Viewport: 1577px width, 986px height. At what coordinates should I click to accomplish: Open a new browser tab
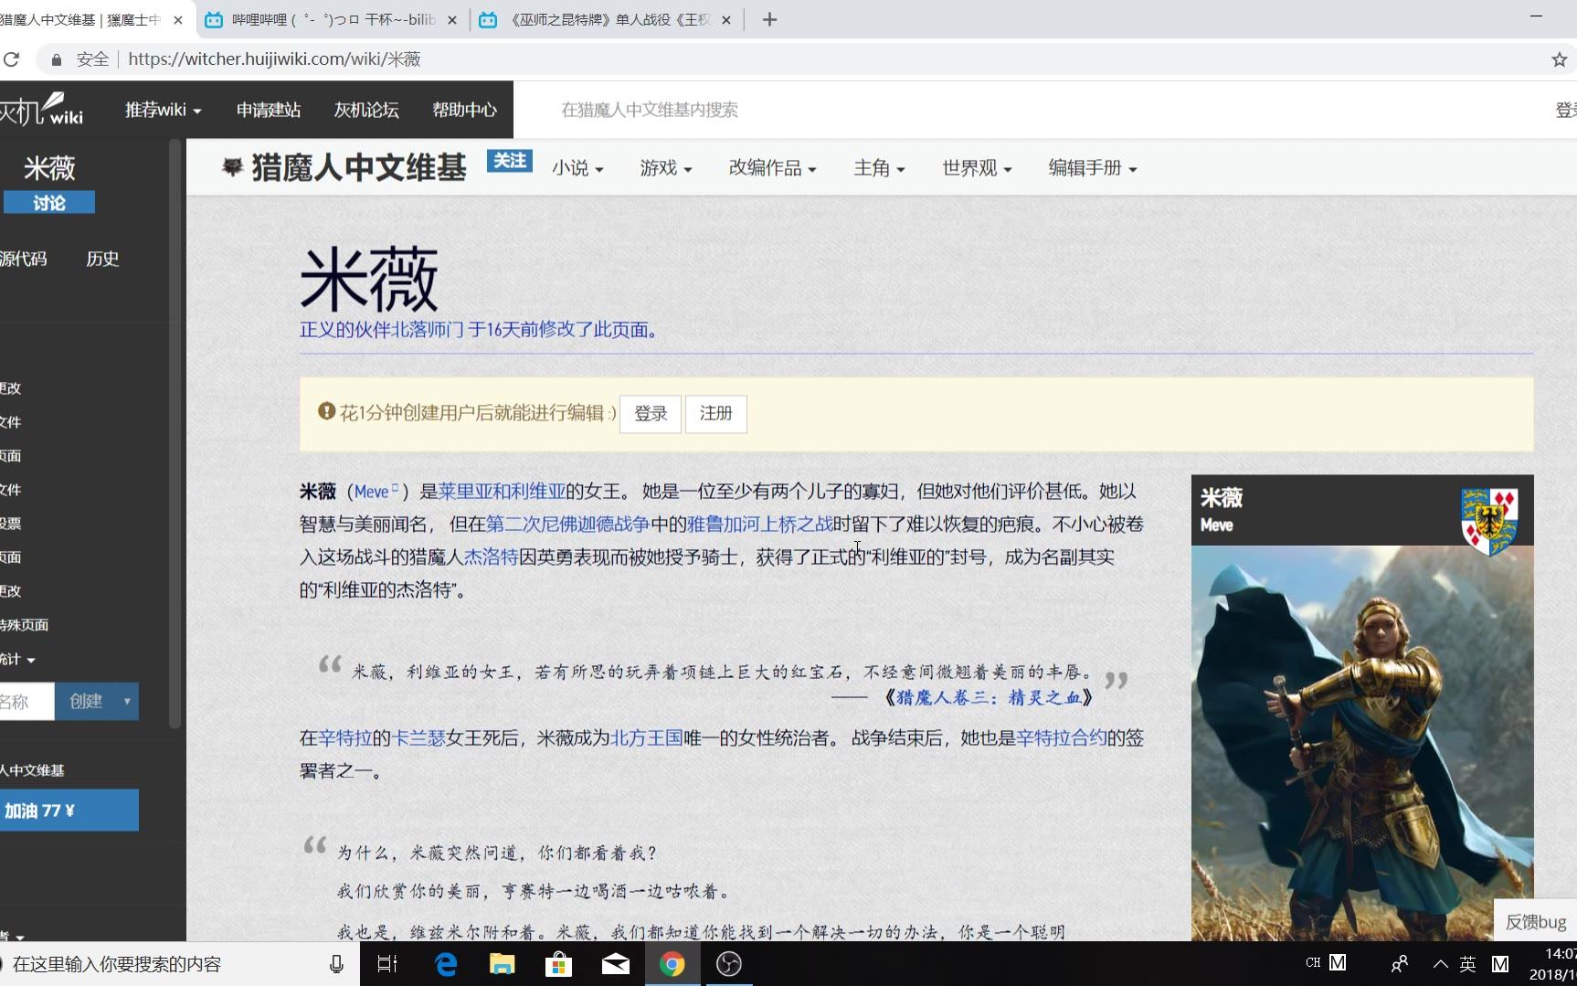[x=769, y=19]
